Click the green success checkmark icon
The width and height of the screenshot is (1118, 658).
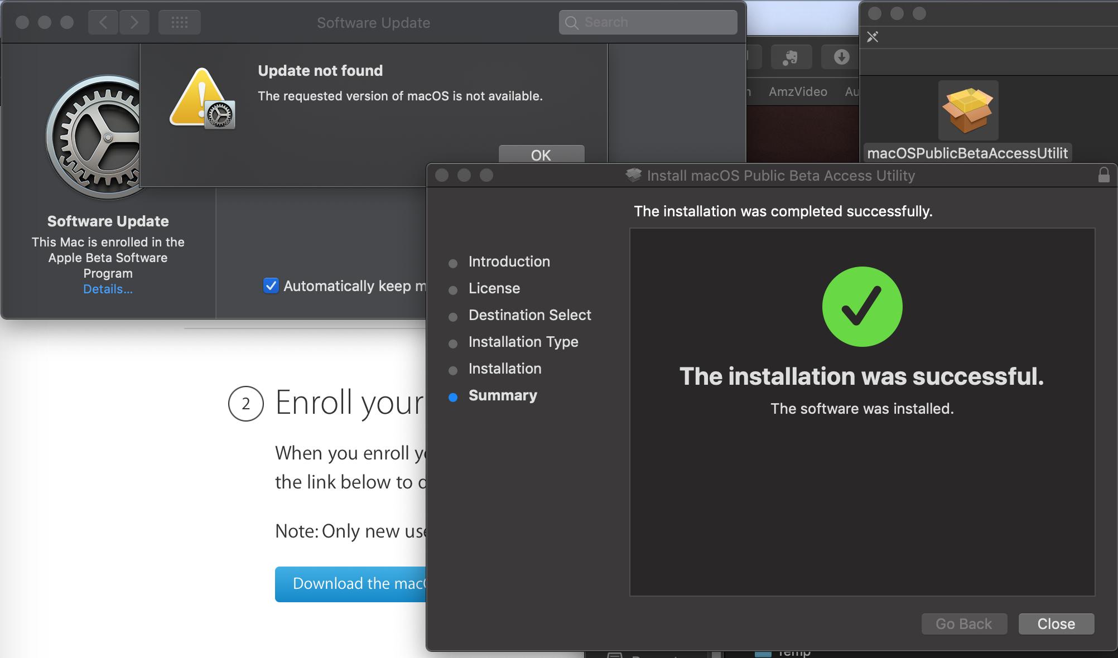(862, 306)
